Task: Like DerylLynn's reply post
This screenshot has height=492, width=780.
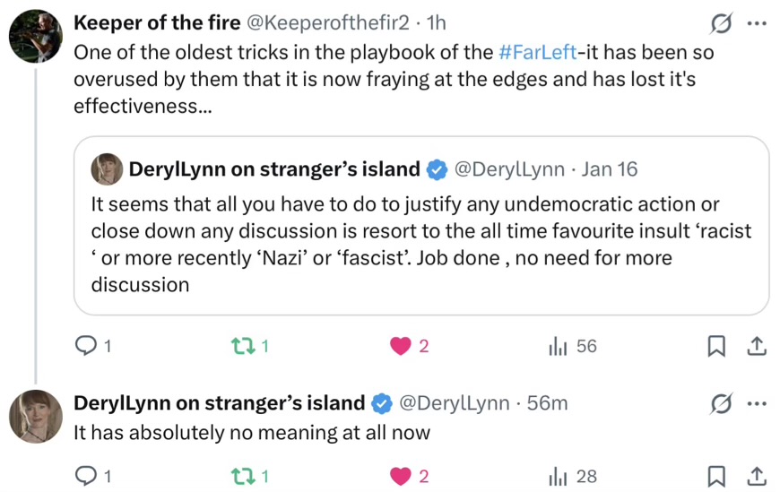Action: (401, 477)
